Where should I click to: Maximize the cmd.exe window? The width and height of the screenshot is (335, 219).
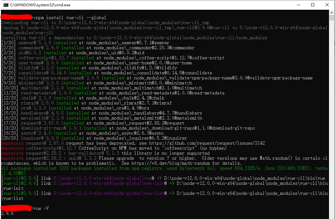tap(313, 5)
